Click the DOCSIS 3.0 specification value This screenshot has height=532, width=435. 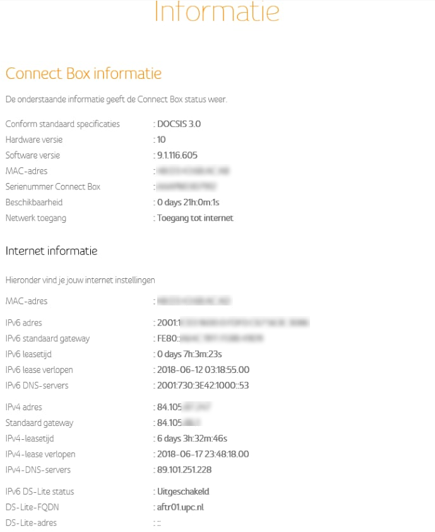[179, 124]
